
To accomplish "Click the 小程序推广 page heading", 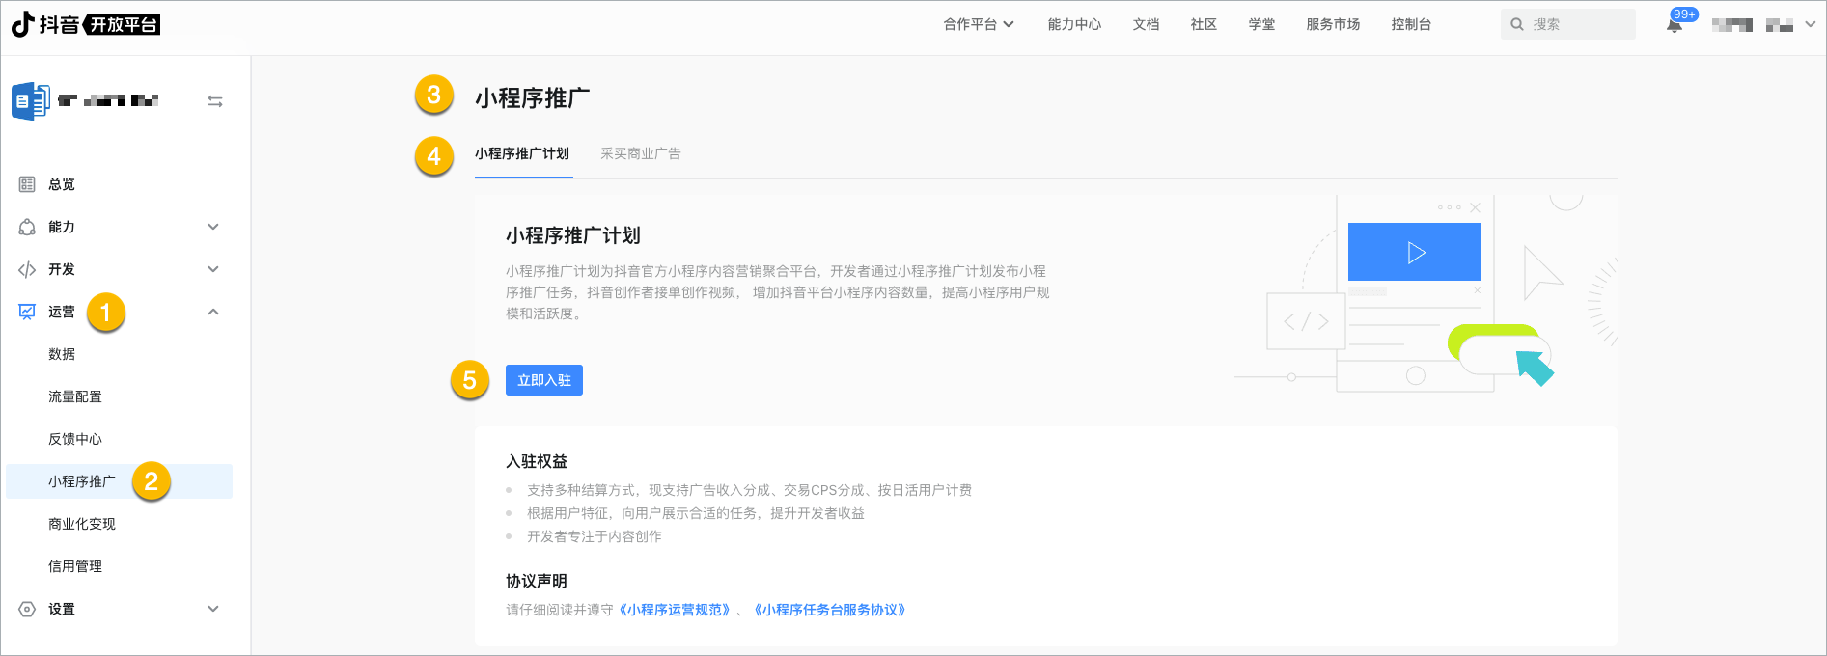I will click(533, 97).
